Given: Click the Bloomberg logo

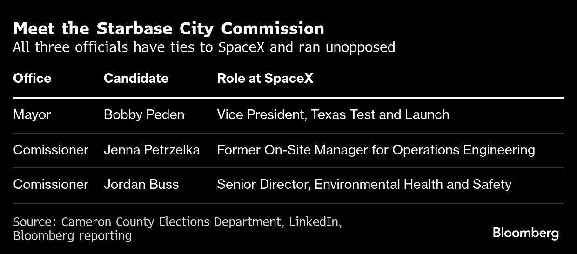Looking at the screenshot, I should pyautogui.click(x=525, y=233).
